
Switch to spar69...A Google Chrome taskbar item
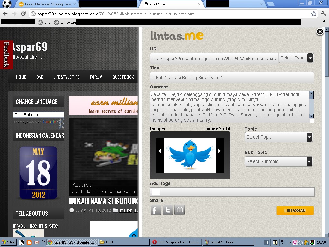(x=72, y=242)
